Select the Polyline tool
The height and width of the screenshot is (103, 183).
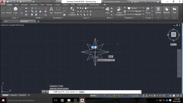[x=9, y=10]
